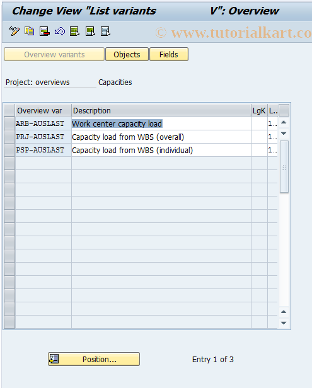Click the Copy As icon
The height and width of the screenshot is (388, 312).
click(30, 31)
